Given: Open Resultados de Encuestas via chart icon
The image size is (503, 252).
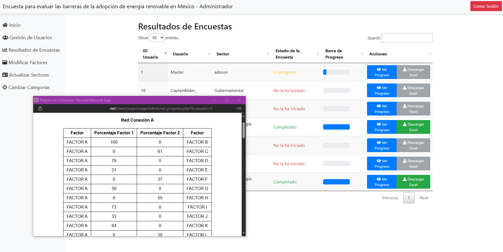Looking at the screenshot, I should pyautogui.click(x=5, y=50).
